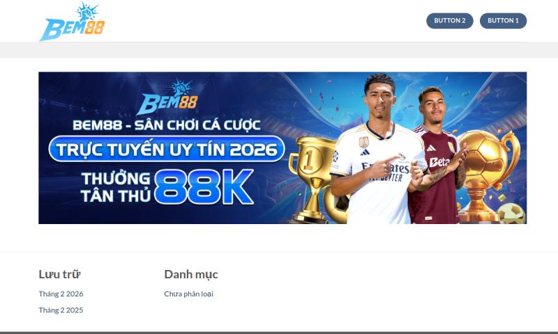Click the small soccer ball at banner corner
Screen dimensions: 558x334
coord(511,213)
